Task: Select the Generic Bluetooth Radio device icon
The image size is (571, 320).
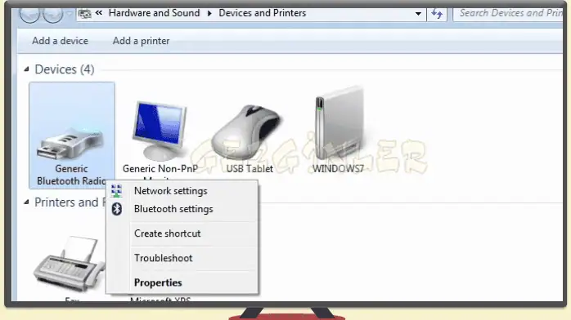Action: 70,144
